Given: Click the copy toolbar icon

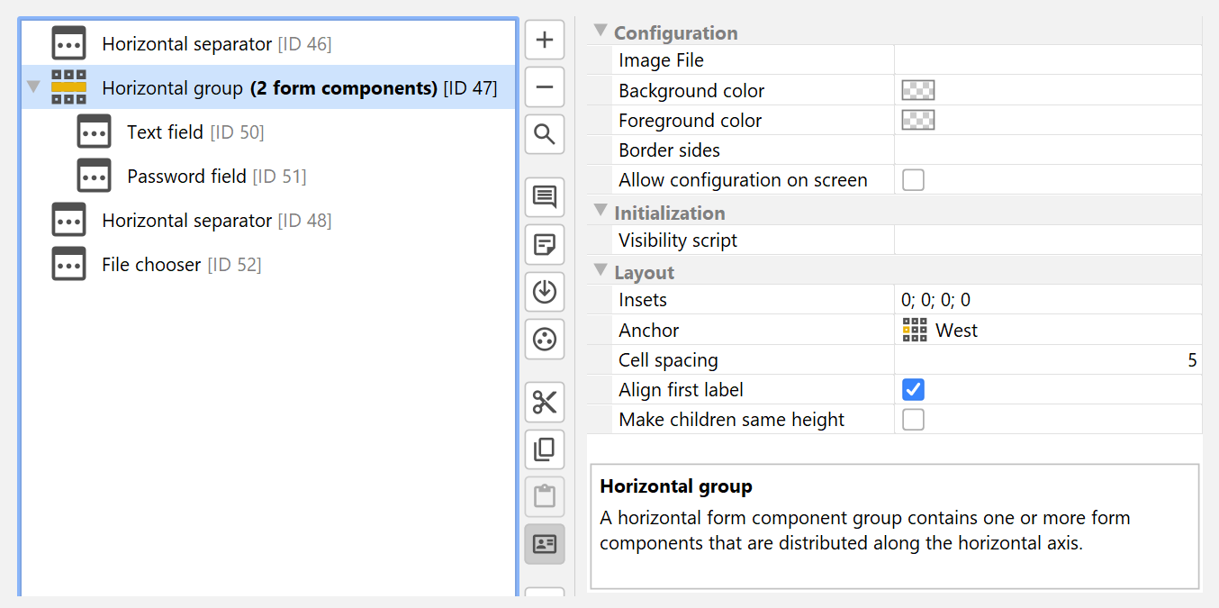Looking at the screenshot, I should [545, 449].
